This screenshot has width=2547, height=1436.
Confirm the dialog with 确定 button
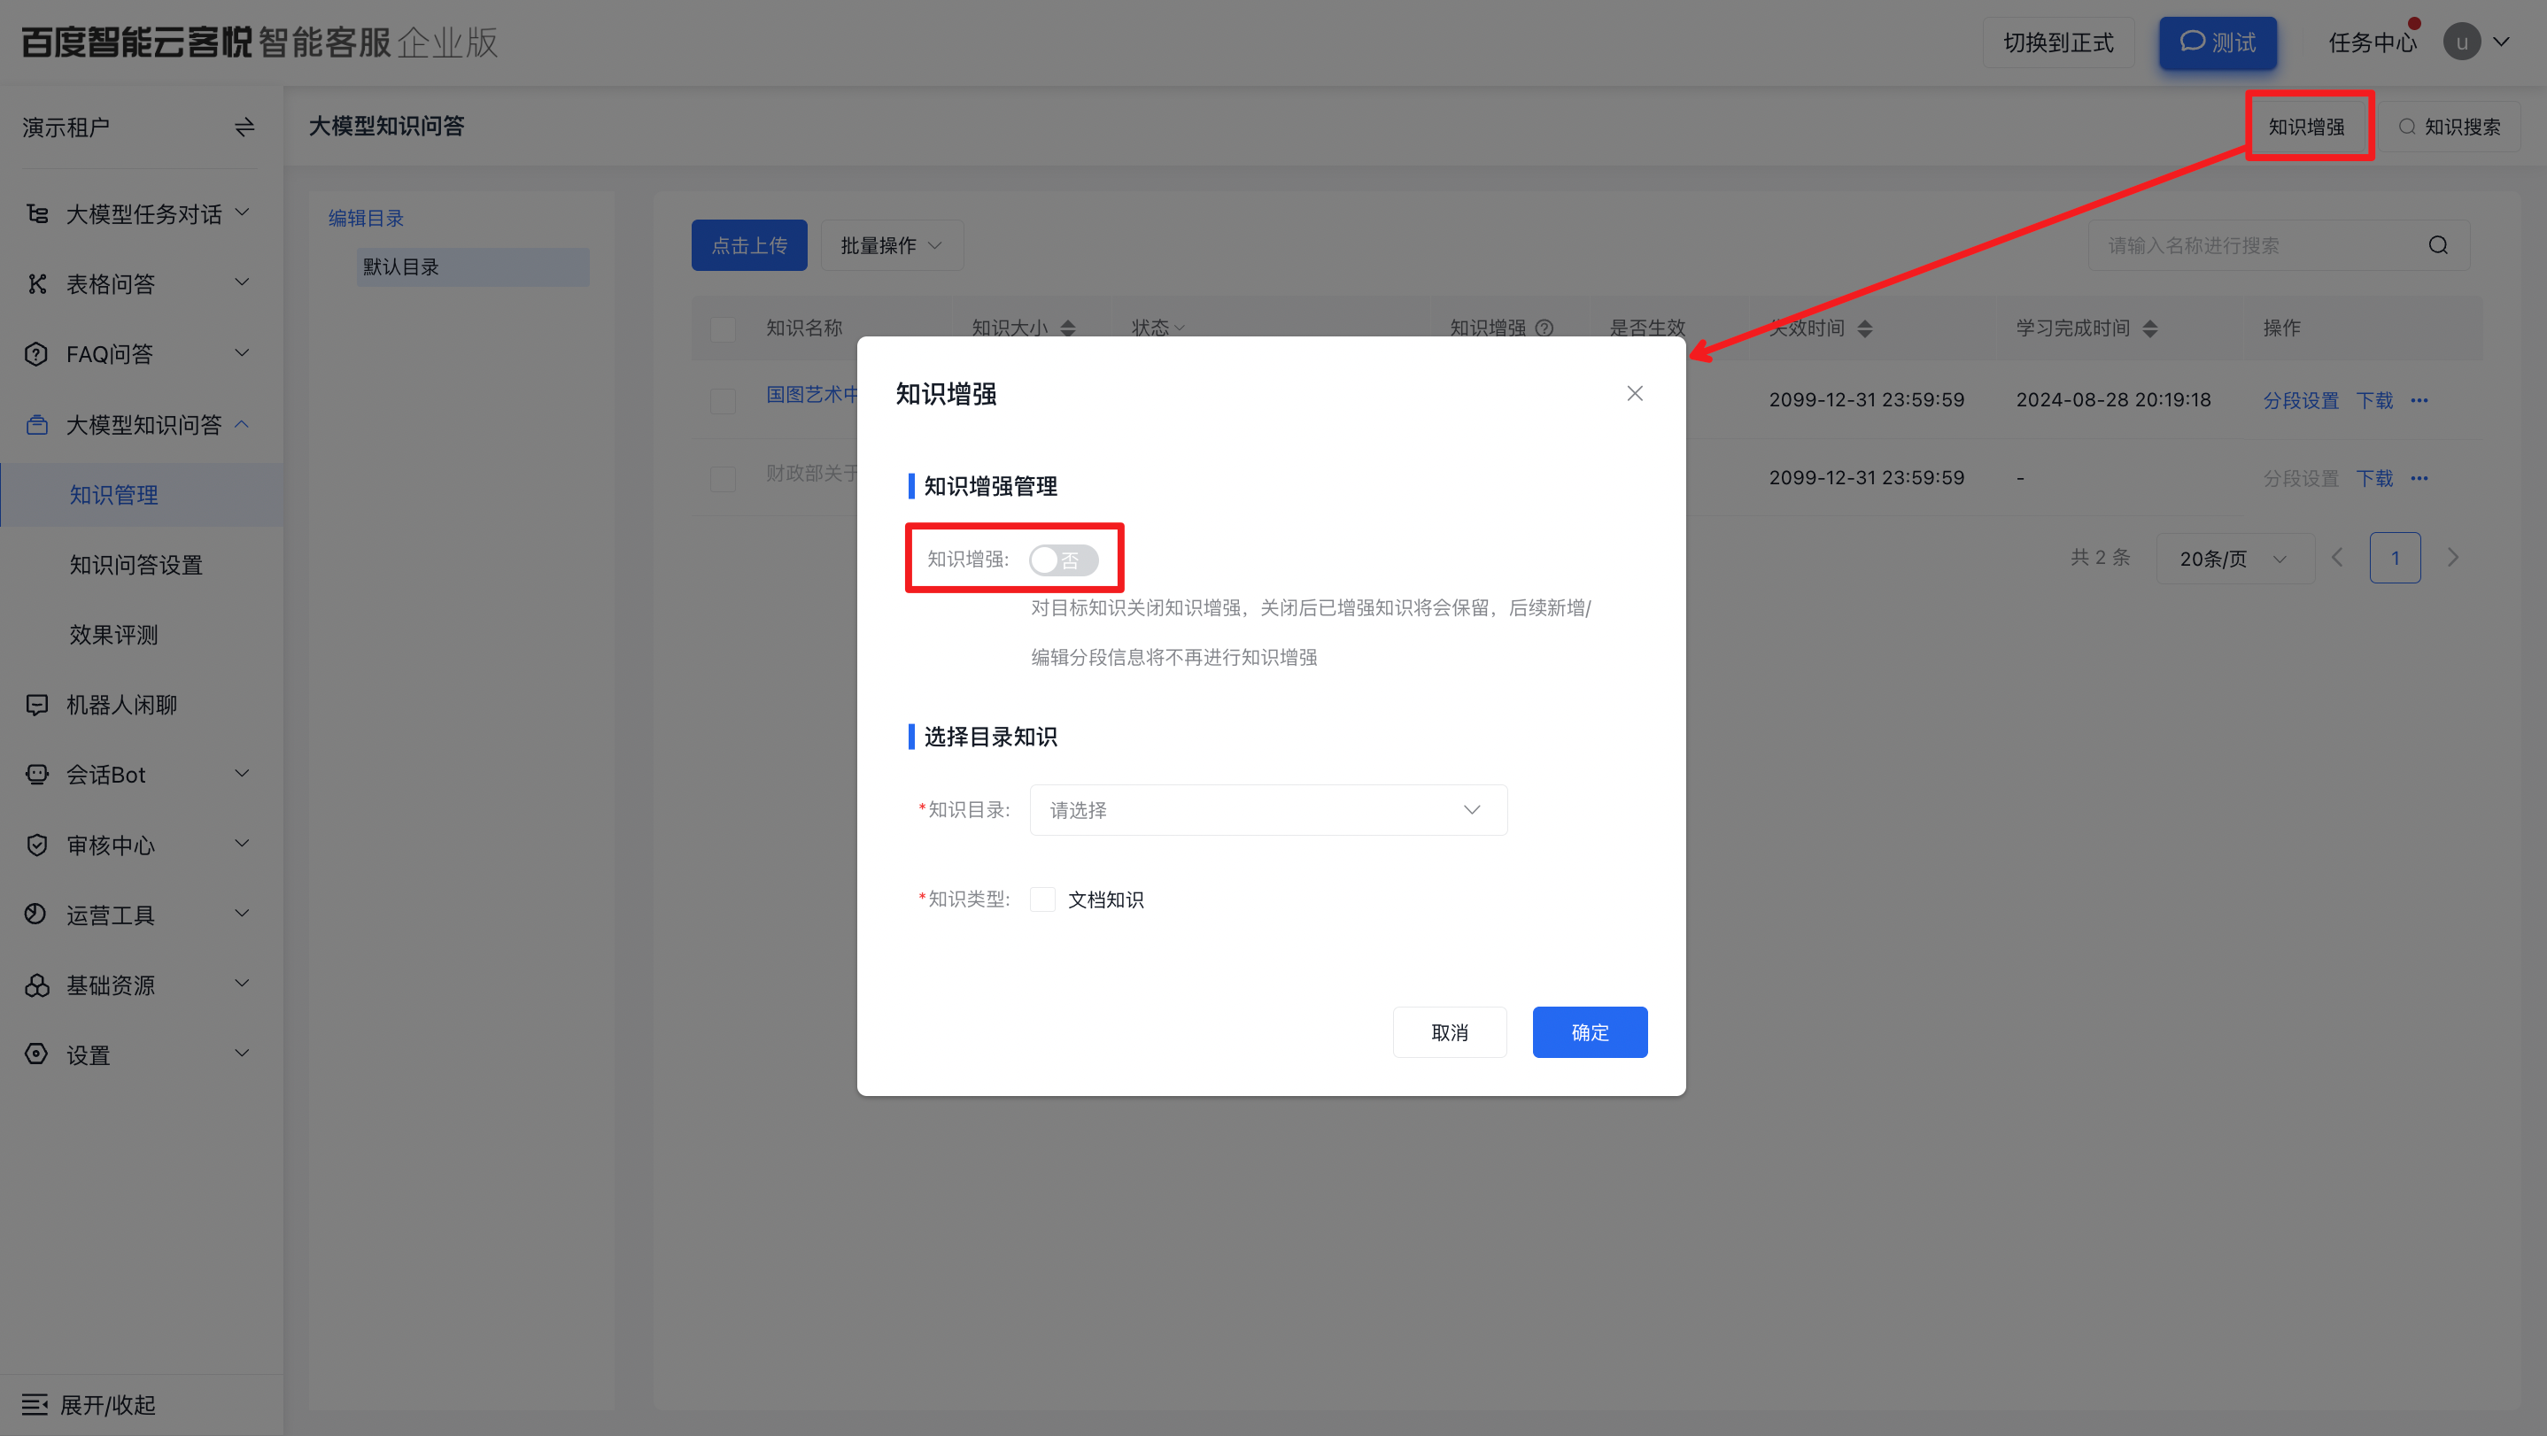click(1589, 1031)
